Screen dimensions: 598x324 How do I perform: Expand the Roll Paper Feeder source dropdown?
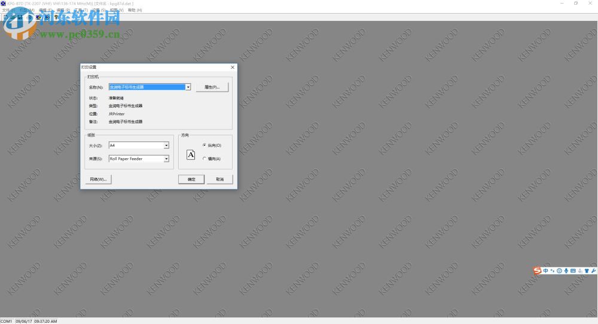tap(166, 159)
